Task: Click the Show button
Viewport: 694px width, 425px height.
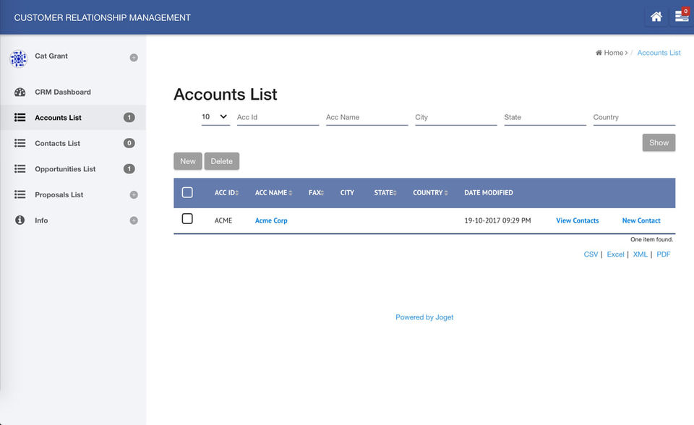Action: click(x=659, y=142)
